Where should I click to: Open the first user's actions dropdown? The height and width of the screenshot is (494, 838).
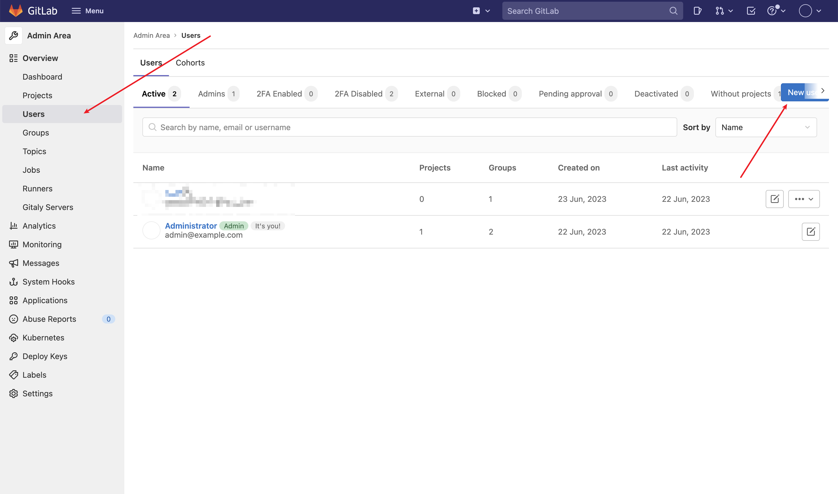point(804,199)
